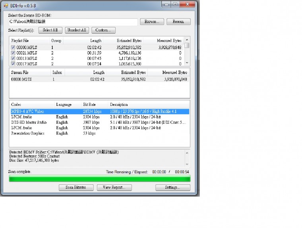Click the BDInfo app icon in the title bar
This screenshot has width=302, height=228.
(x=6, y=6)
